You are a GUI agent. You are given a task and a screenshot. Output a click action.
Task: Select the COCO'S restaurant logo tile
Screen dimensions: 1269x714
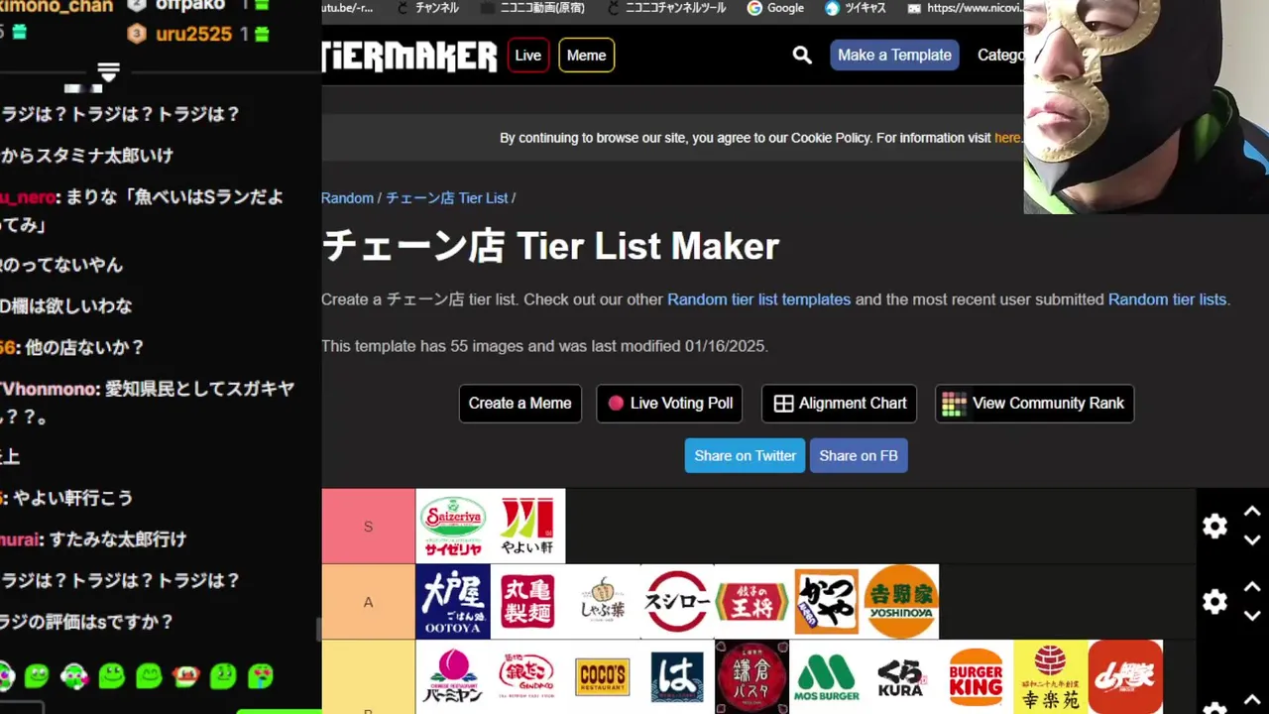(603, 677)
